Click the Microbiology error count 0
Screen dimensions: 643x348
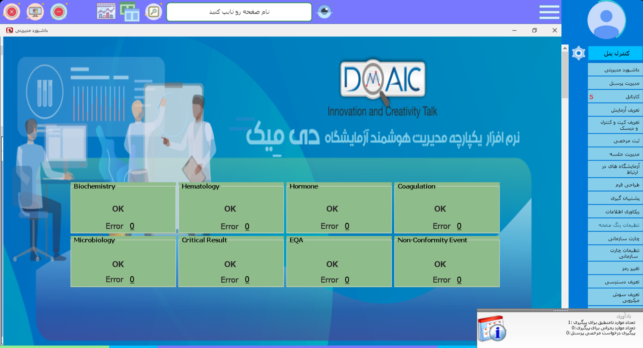point(132,279)
